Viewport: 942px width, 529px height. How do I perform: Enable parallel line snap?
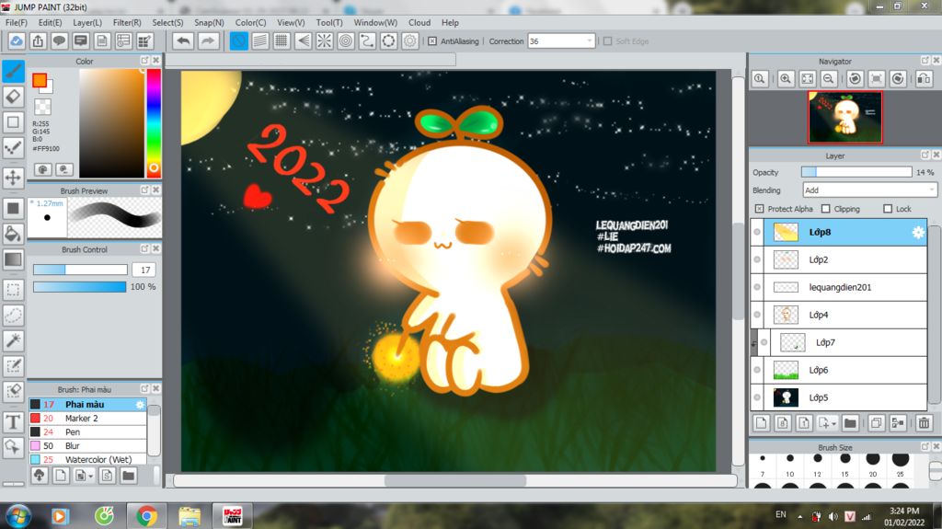260,40
